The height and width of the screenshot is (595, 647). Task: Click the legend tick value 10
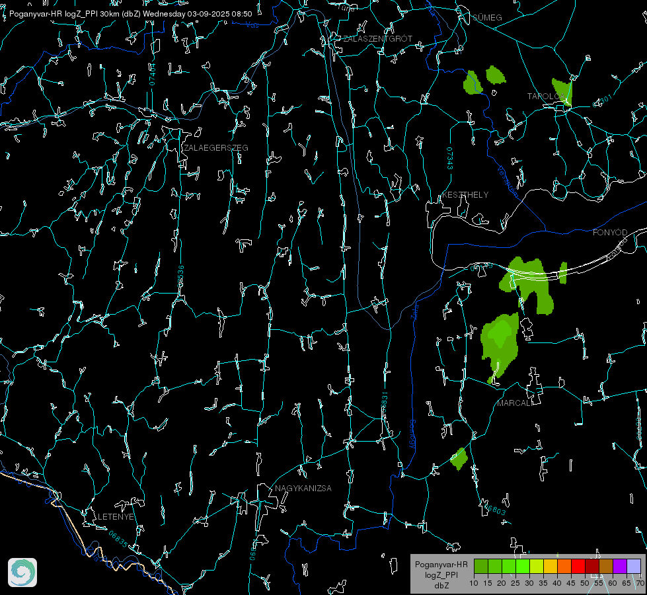(x=474, y=583)
